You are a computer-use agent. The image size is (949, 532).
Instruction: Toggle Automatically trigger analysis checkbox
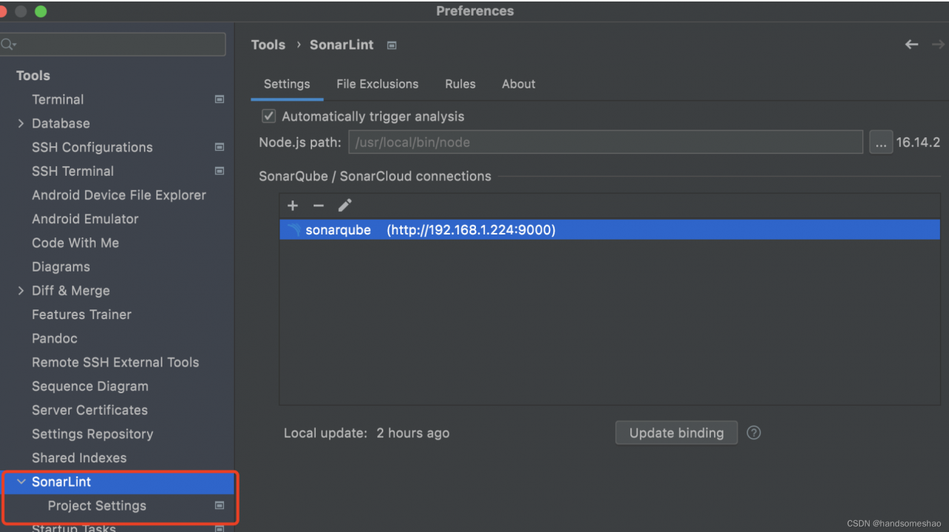click(268, 116)
